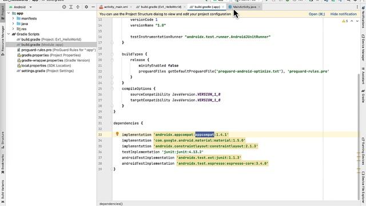The width and height of the screenshot is (366, 206).
Task: Open the Build Variants tool window
Action: coord(2,191)
